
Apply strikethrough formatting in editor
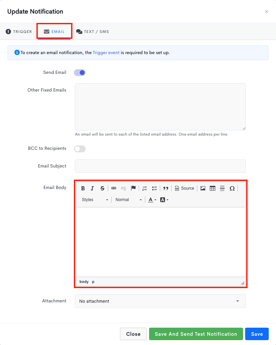point(102,188)
